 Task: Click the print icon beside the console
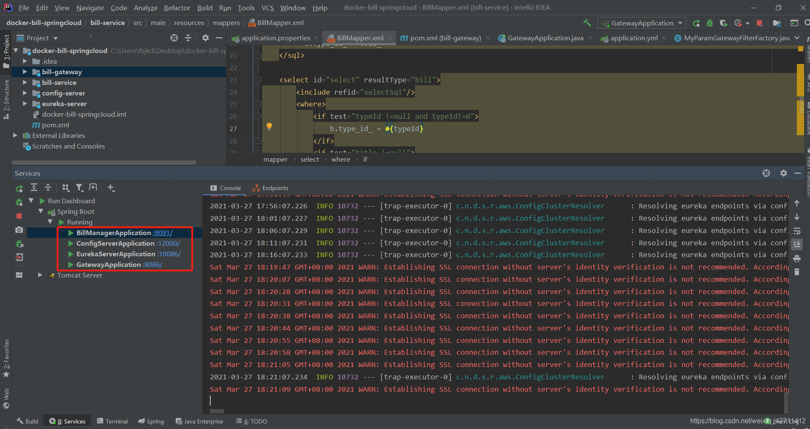797,258
